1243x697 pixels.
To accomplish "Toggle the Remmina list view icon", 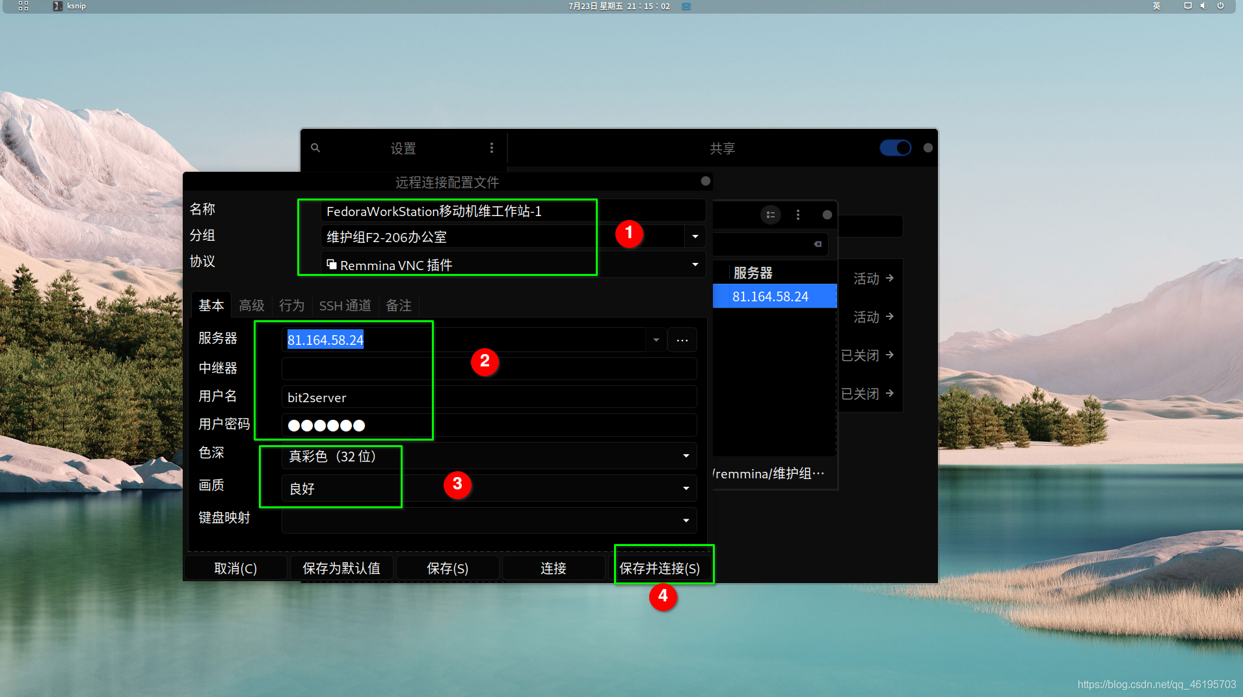I will 771,215.
